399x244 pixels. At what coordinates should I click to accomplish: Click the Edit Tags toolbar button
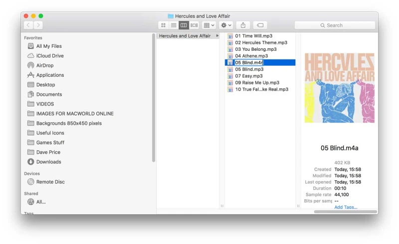click(260, 25)
